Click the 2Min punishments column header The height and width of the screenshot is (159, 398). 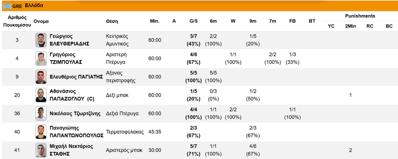click(351, 26)
